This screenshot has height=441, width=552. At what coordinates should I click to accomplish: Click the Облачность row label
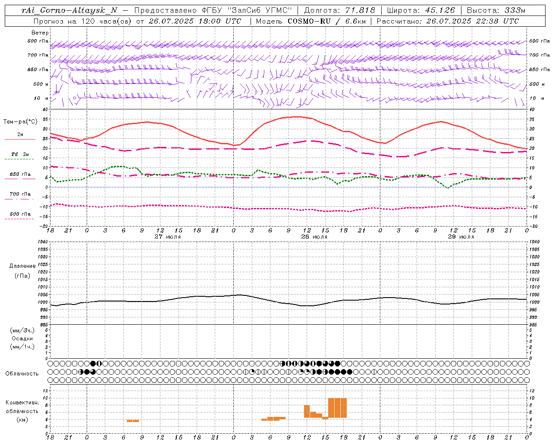tap(22, 374)
